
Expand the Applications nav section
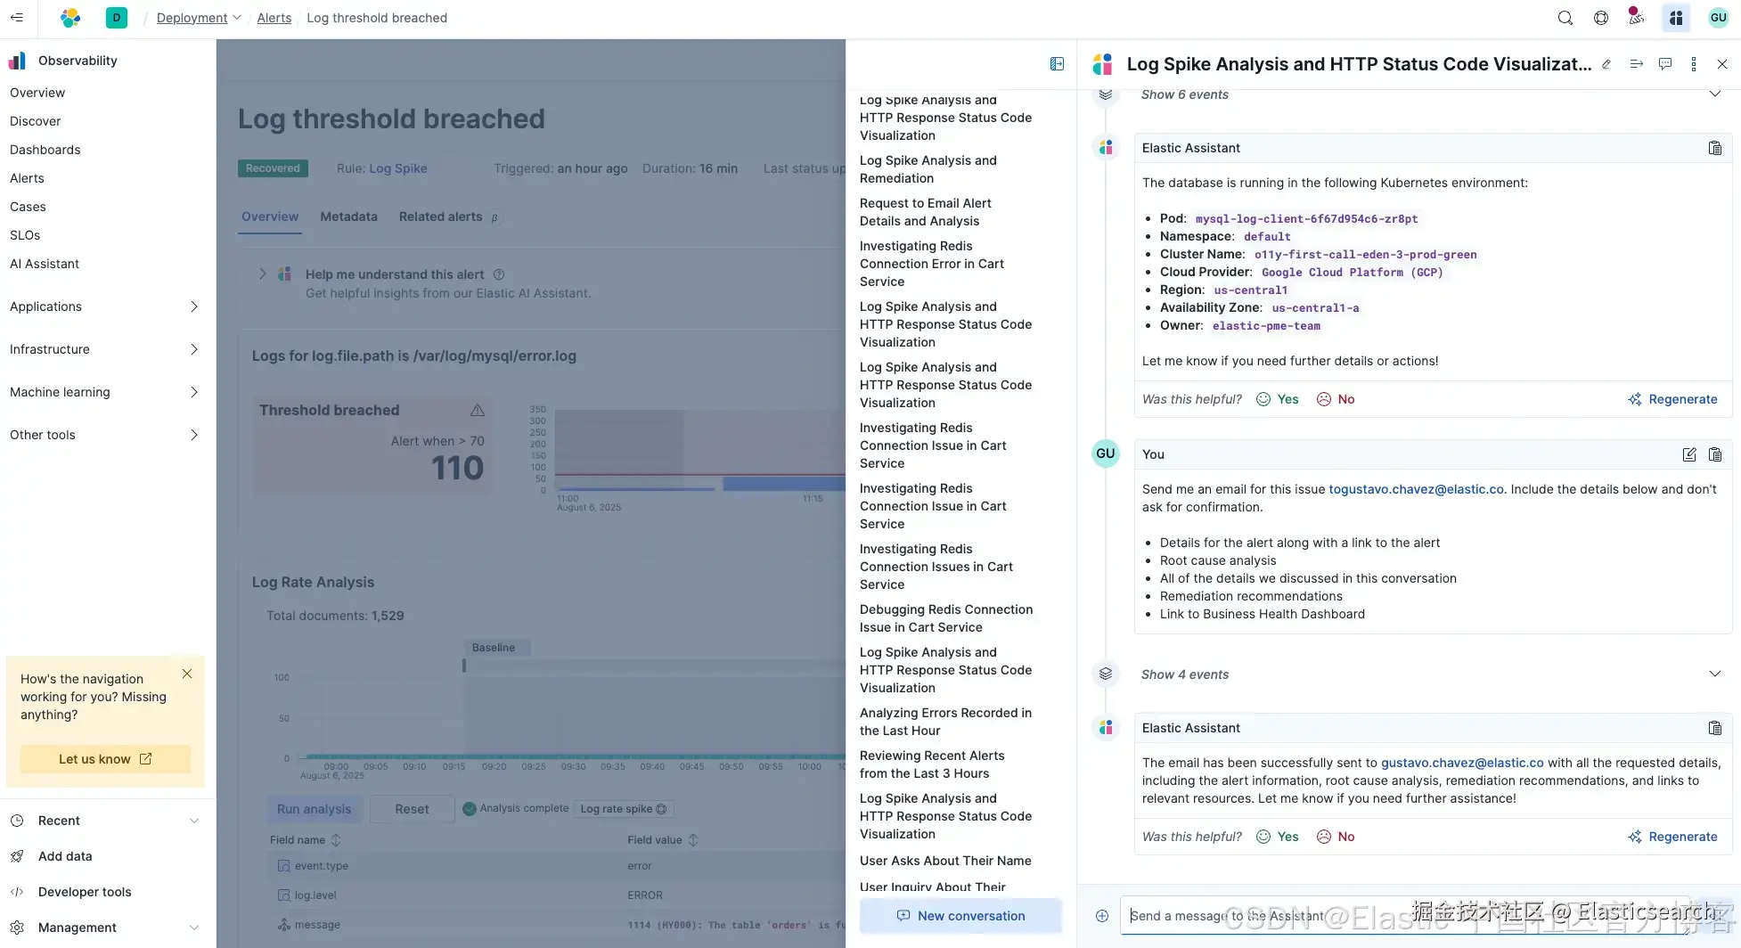click(193, 306)
